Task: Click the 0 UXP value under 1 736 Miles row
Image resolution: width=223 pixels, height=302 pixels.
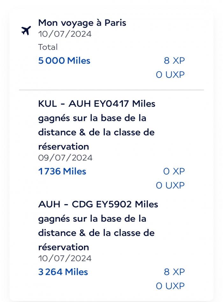Action: [x=170, y=186]
